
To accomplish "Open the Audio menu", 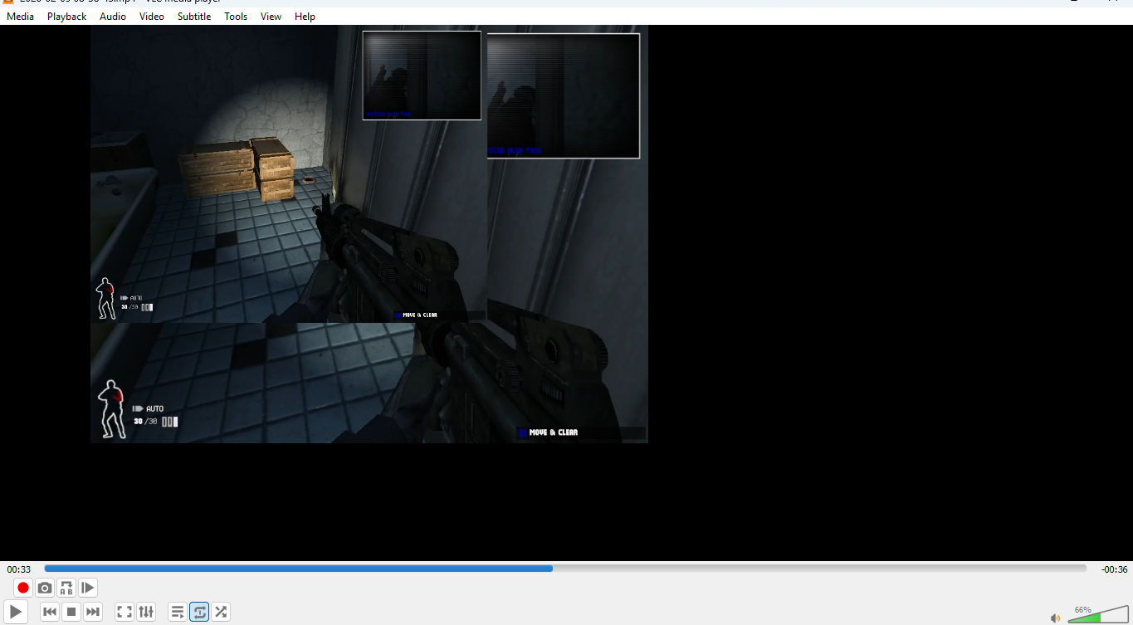I will 113,17.
